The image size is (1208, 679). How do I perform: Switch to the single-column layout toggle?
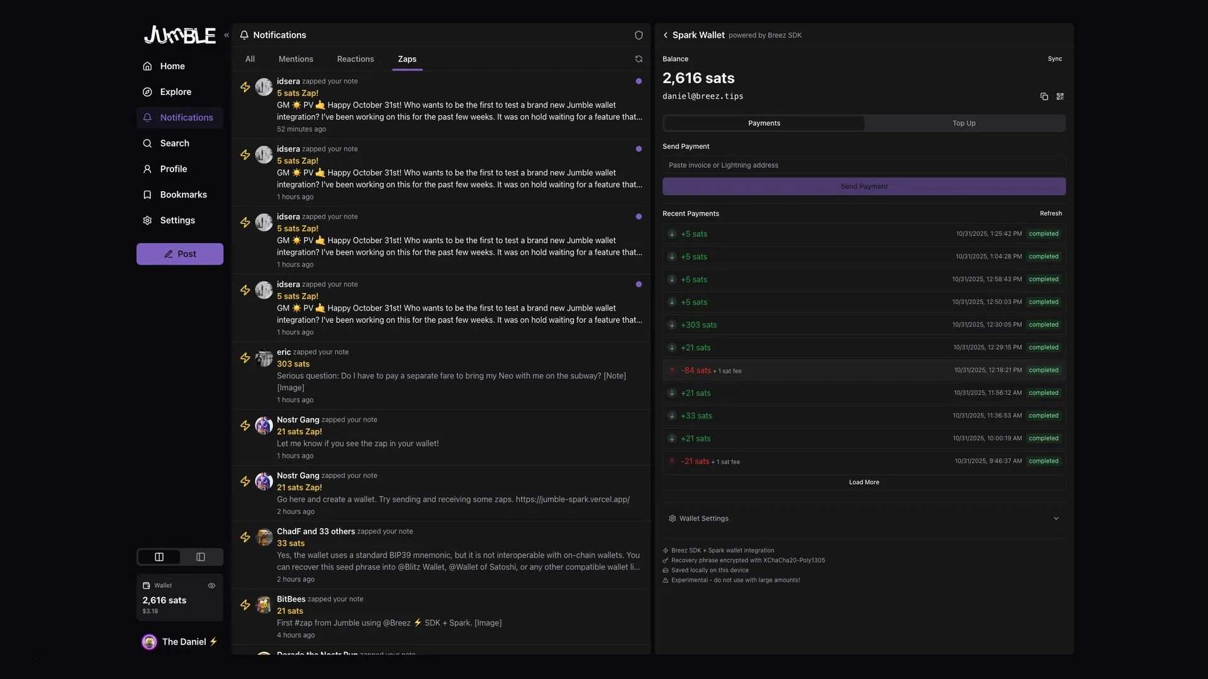[x=201, y=557]
